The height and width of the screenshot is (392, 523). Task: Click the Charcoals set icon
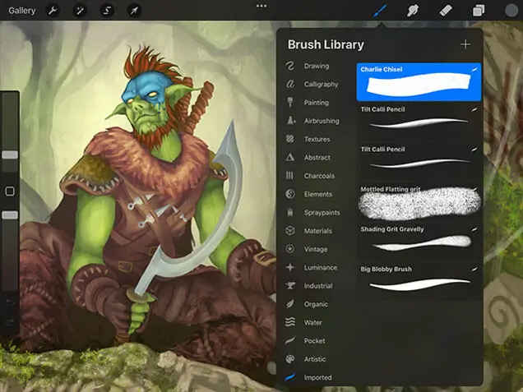coord(289,176)
